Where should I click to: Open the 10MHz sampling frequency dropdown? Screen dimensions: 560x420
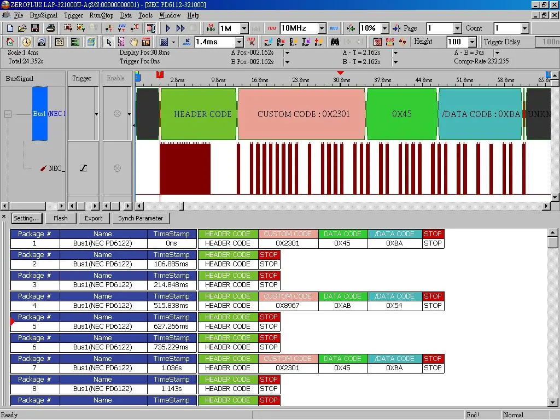click(322, 28)
